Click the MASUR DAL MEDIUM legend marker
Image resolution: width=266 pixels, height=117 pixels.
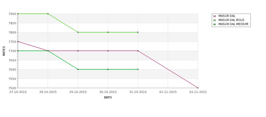coord(215,24)
